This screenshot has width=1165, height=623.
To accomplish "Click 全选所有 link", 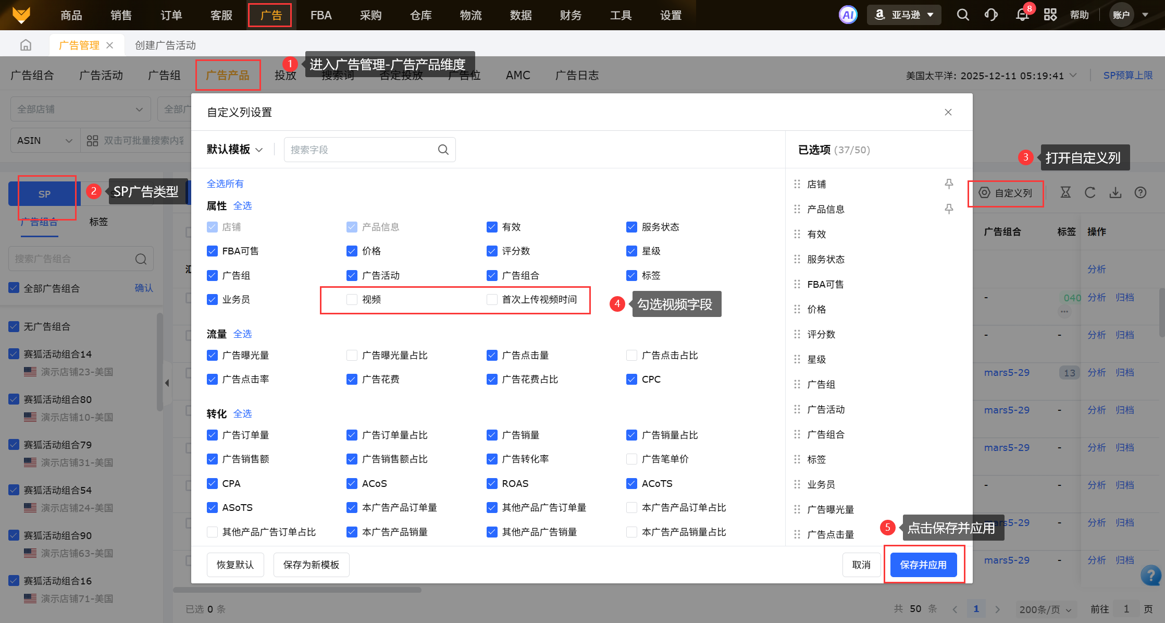I will coord(225,184).
